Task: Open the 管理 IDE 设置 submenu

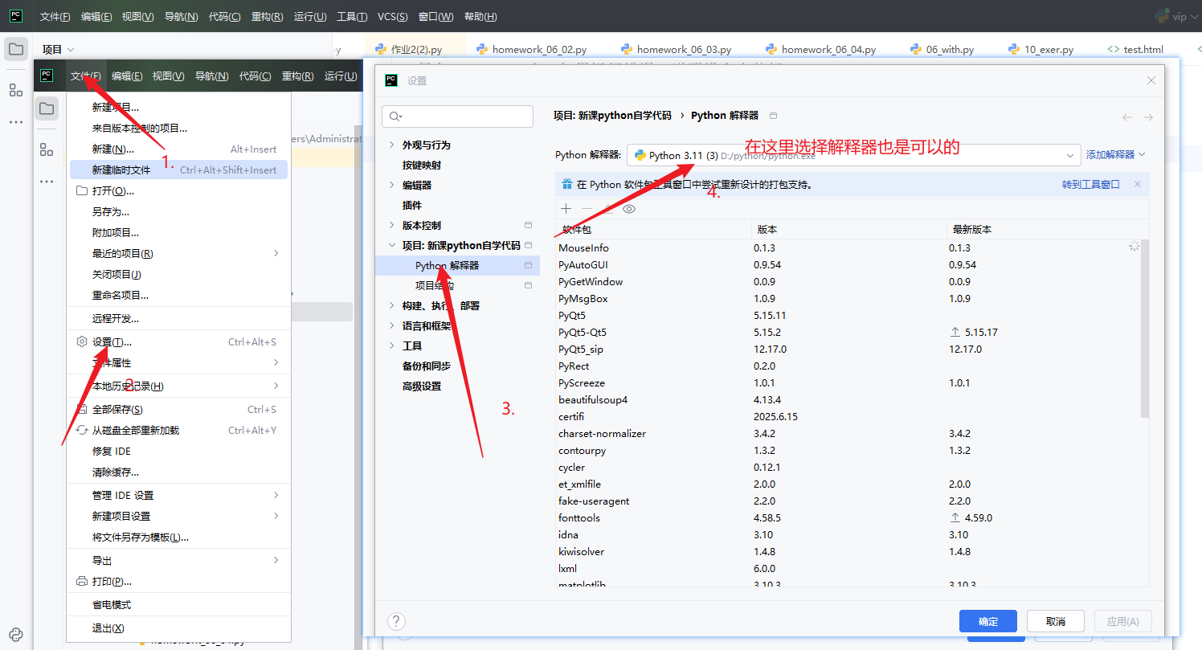Action: [178, 495]
